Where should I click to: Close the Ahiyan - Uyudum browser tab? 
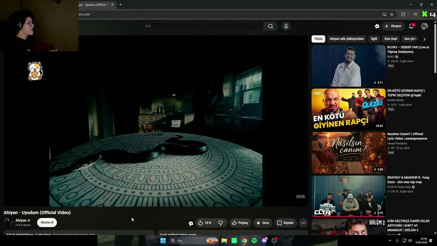click(112, 4)
